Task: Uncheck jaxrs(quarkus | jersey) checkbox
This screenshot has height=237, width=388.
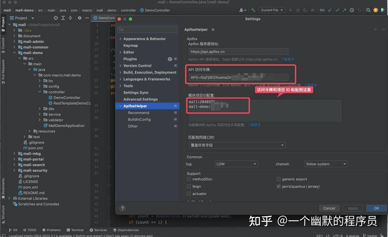Action: click(x=279, y=186)
